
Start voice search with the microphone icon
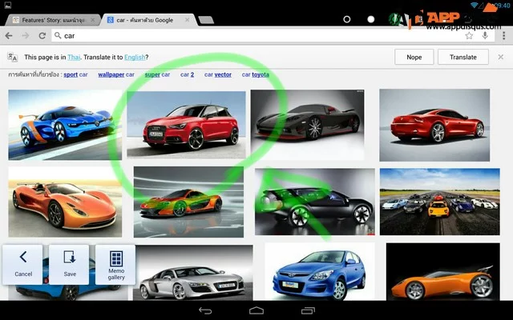(x=485, y=35)
